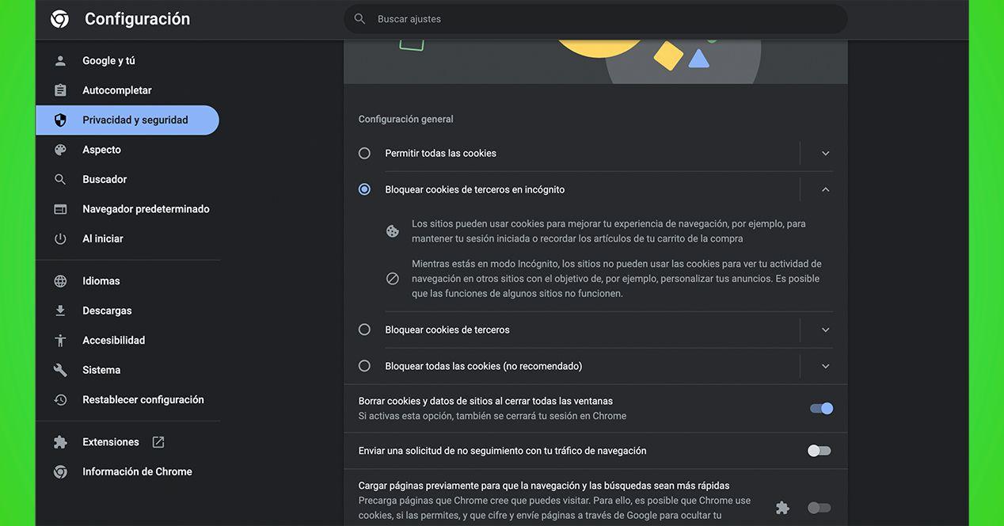The height and width of the screenshot is (526, 1004).
Task: Open Restablecer configuración settings
Action: pyautogui.click(x=143, y=399)
